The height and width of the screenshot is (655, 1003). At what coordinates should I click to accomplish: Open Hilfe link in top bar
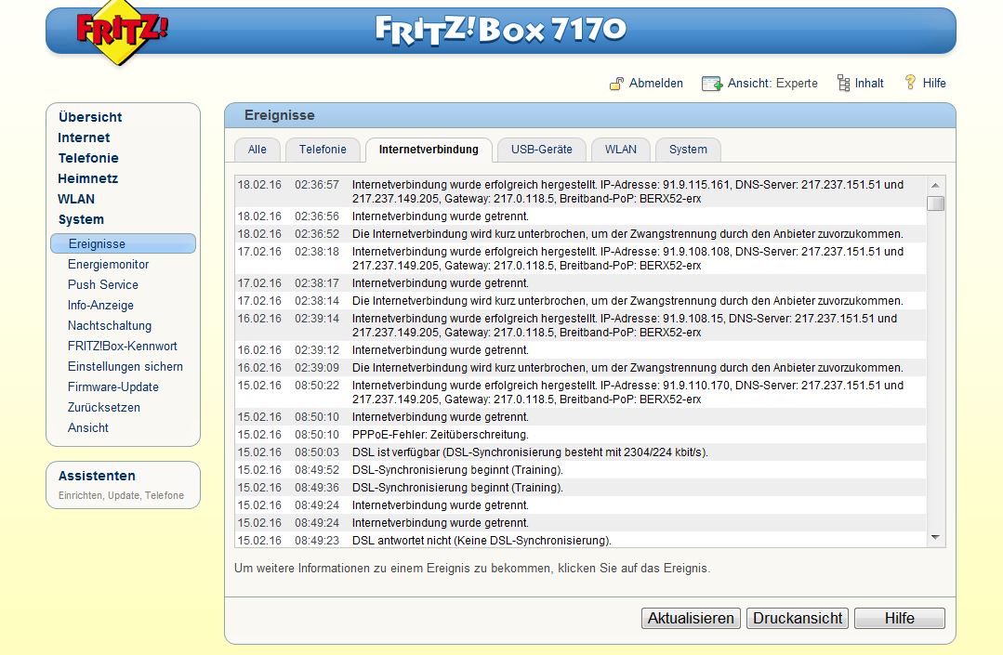(x=934, y=83)
